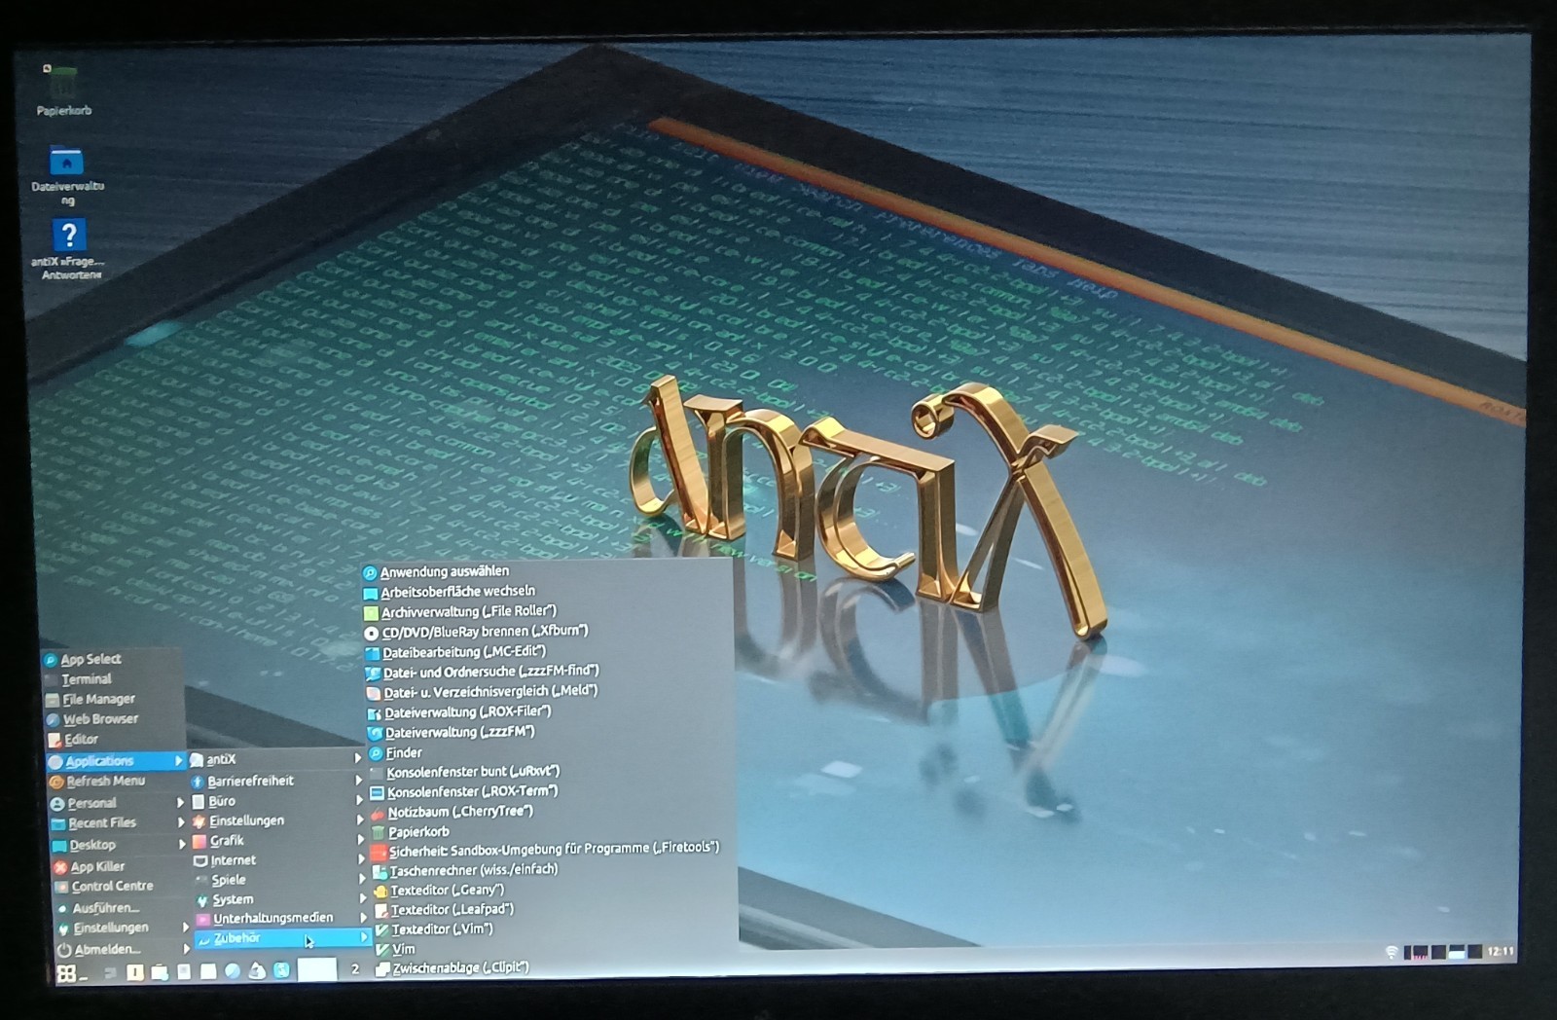Viewport: 1557px width, 1020px height.
Task: Expand the Desktop submenu
Action: tap(118, 845)
